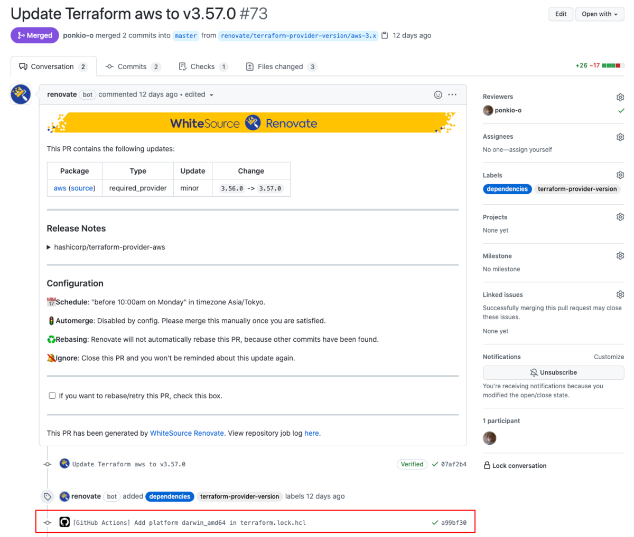Open the job log 'here' link
This screenshot has width=634, height=537.
click(x=312, y=433)
